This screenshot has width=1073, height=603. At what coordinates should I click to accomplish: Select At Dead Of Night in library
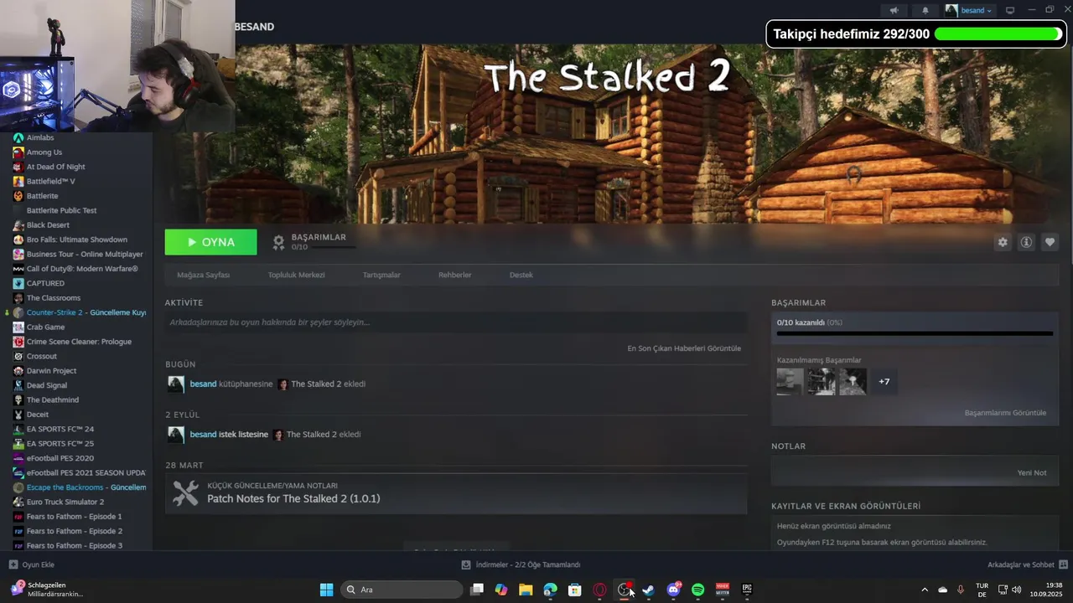[x=56, y=167]
